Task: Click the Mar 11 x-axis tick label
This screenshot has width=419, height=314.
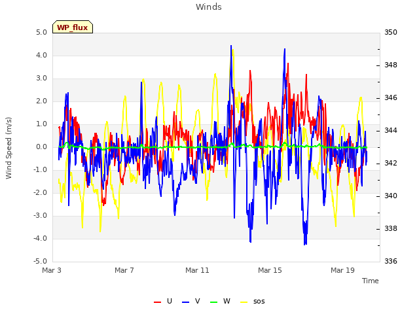Action: 197,270
